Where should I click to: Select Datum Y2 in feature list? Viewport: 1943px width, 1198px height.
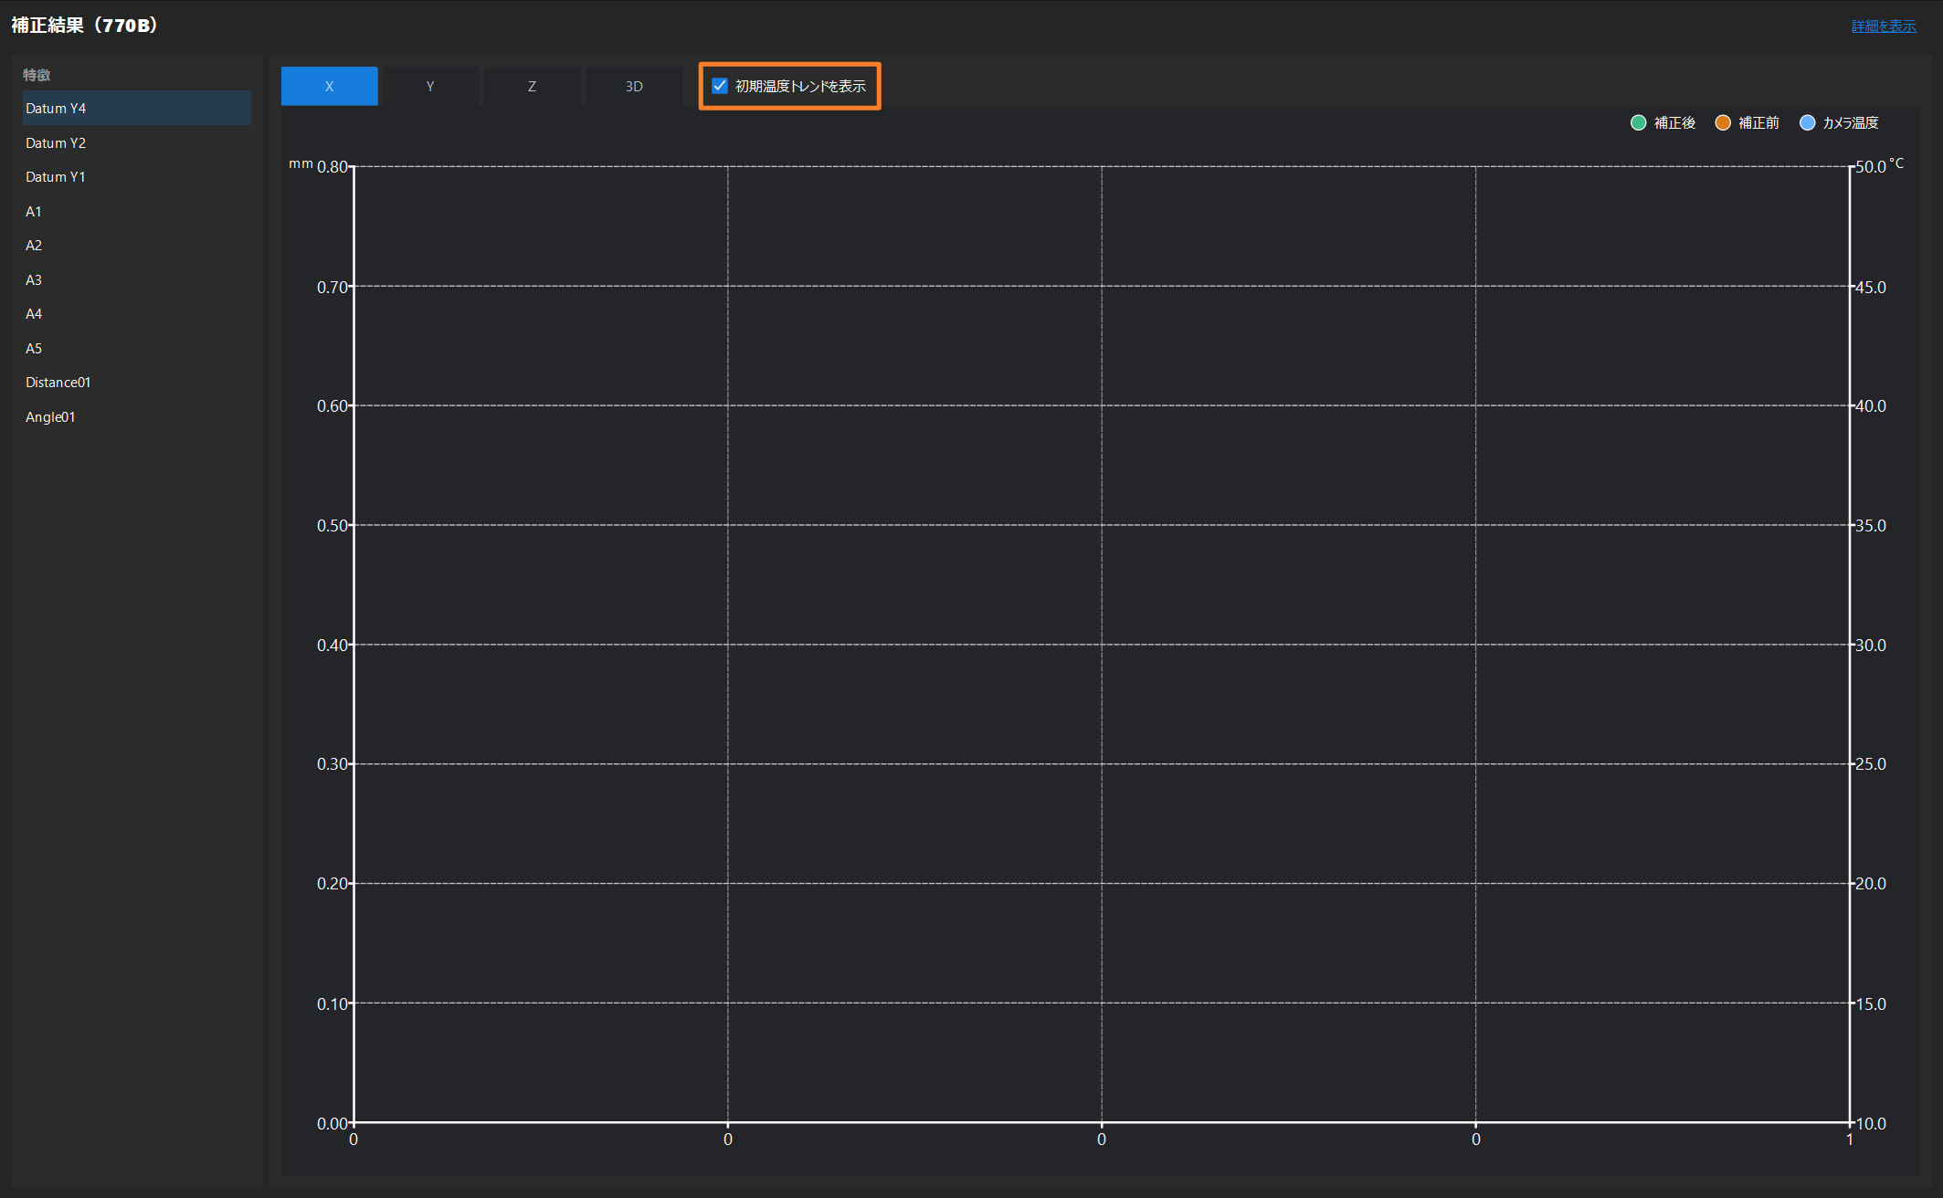(137, 142)
